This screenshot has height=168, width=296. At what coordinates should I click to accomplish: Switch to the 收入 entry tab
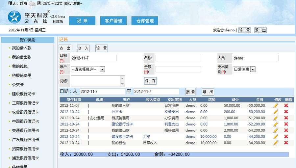83,48
